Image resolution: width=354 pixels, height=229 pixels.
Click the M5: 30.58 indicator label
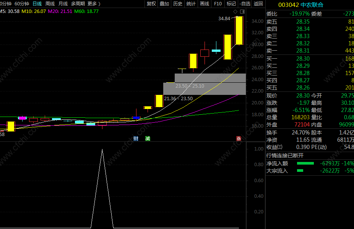pyautogui.click(x=10, y=11)
